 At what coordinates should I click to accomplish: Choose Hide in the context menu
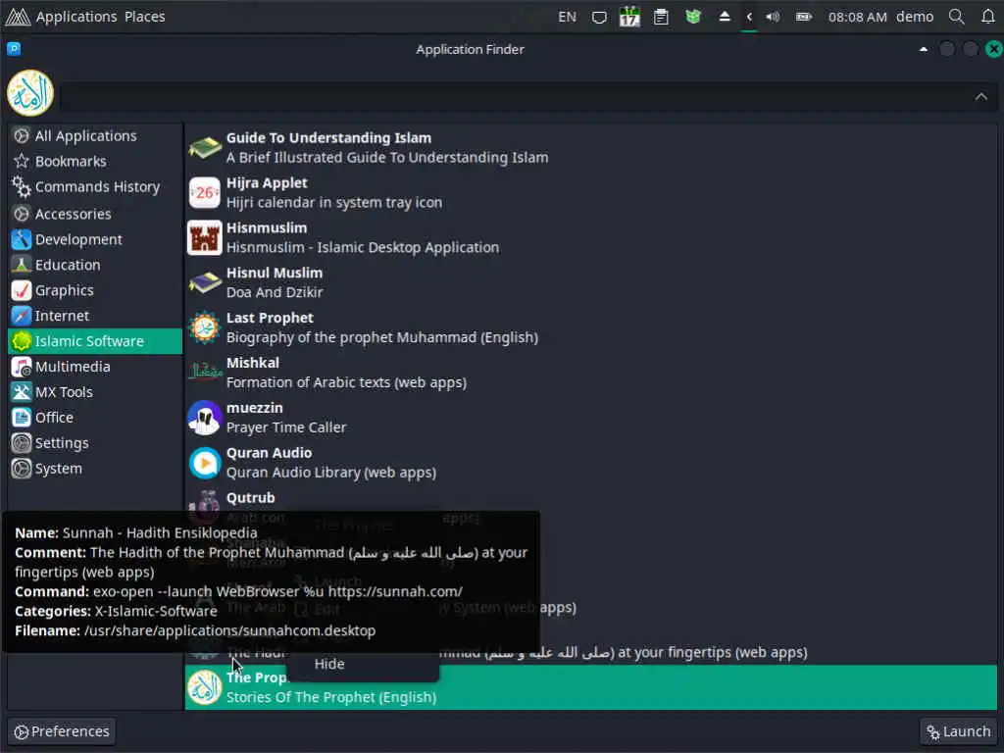pos(329,664)
